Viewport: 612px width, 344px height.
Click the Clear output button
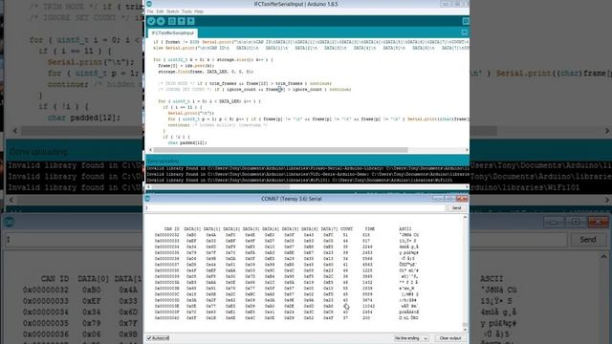point(450,338)
